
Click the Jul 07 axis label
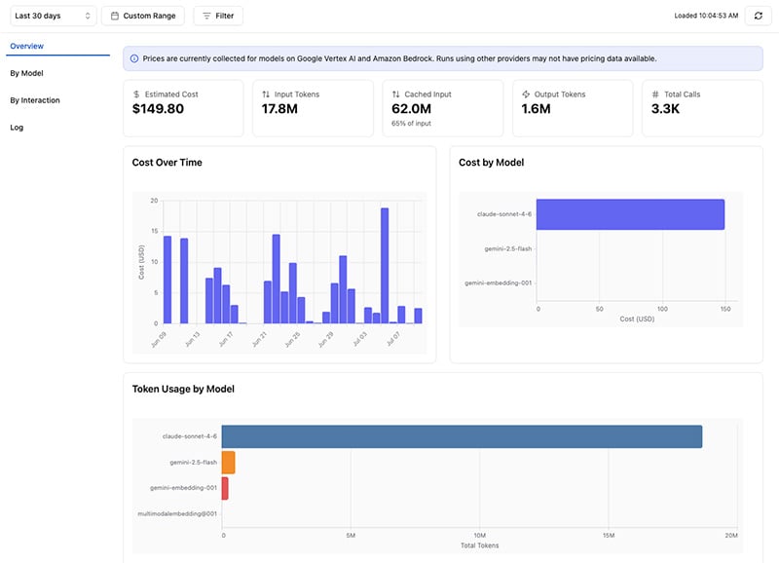[393, 339]
